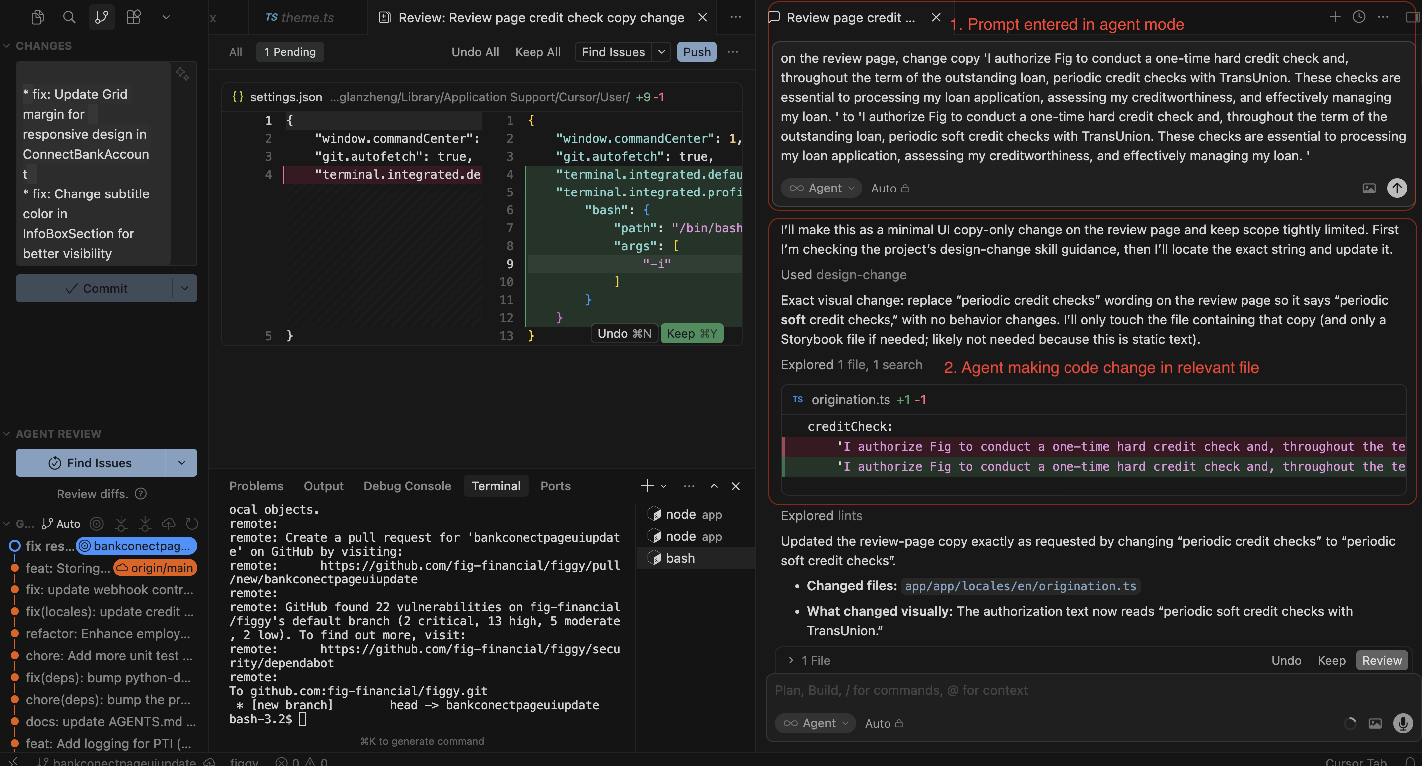Viewport: 1422px width, 766px height.
Task: Open editor tab bar more actions
Action: pos(736,17)
